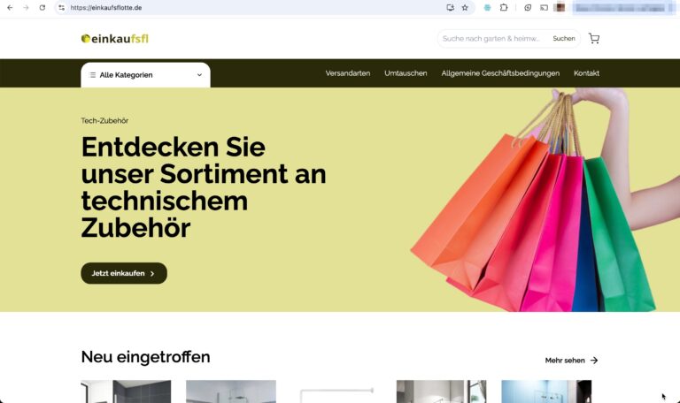This screenshot has width=680, height=403.
Task: Reload the page with refresh icon
Action: point(42,8)
